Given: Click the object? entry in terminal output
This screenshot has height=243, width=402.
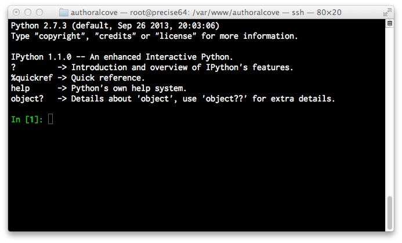Looking at the screenshot, I should [x=28, y=99].
